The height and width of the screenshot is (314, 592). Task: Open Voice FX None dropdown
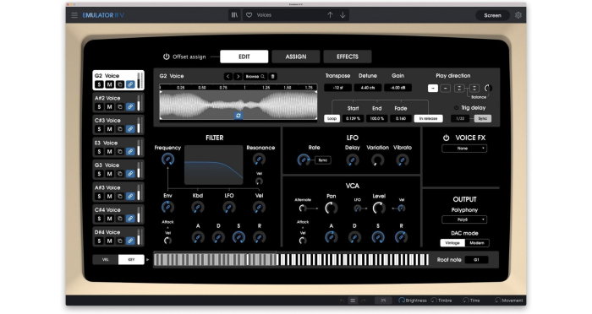click(464, 149)
